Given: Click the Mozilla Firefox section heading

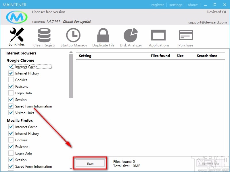Looking at the screenshot, I should tap(20, 120).
